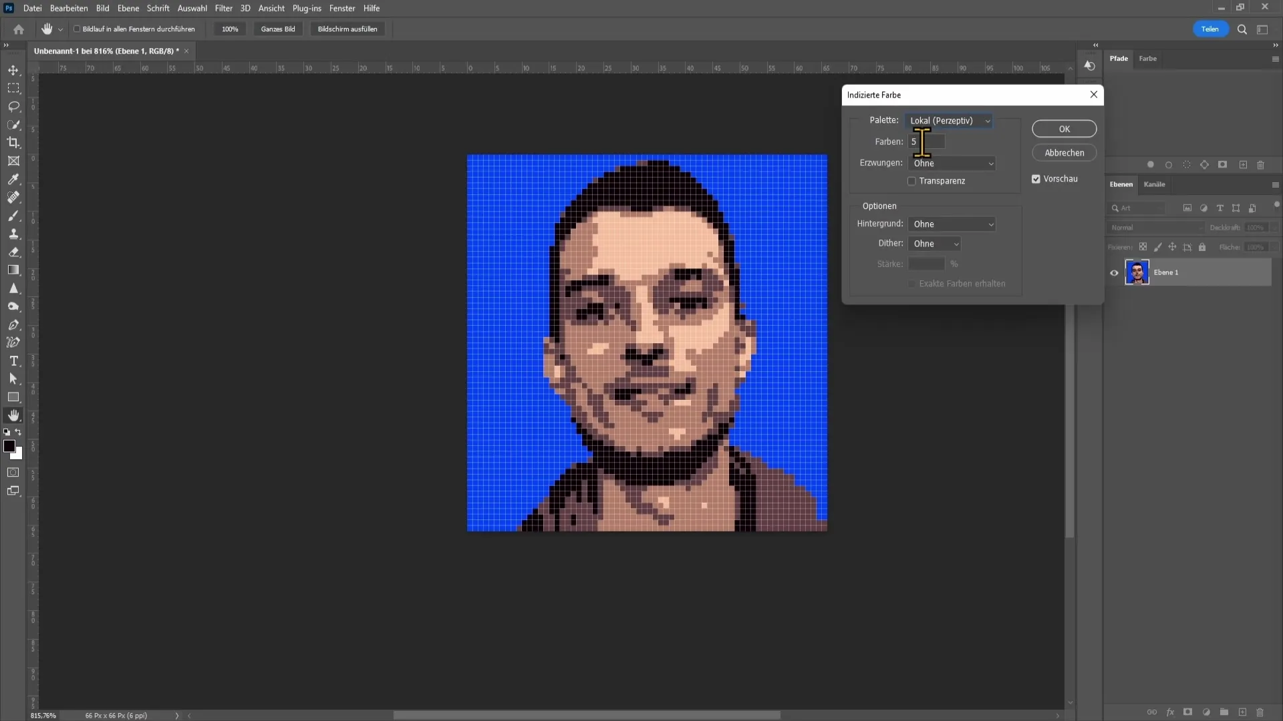Collapse the right panels with the double-arrow

1275,45
